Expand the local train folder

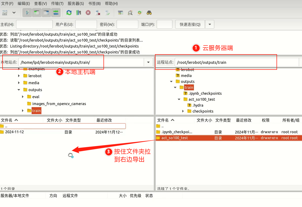(x=23, y=111)
